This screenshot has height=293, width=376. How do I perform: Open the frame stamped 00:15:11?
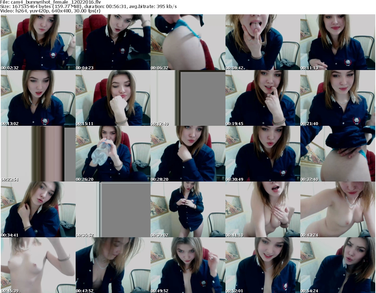pos(113,98)
